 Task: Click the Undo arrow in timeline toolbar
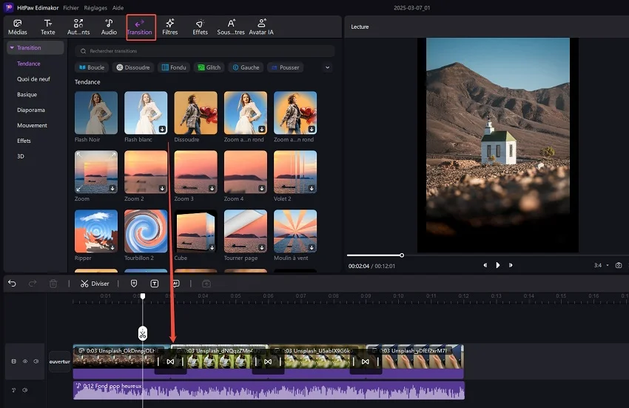pos(12,283)
